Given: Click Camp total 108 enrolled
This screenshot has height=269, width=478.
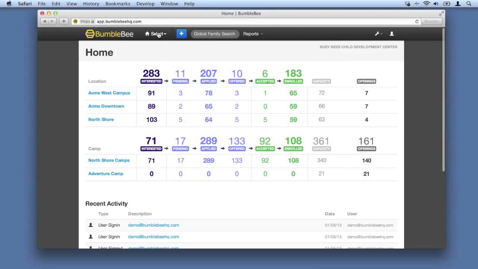Looking at the screenshot, I should pyautogui.click(x=293, y=141).
